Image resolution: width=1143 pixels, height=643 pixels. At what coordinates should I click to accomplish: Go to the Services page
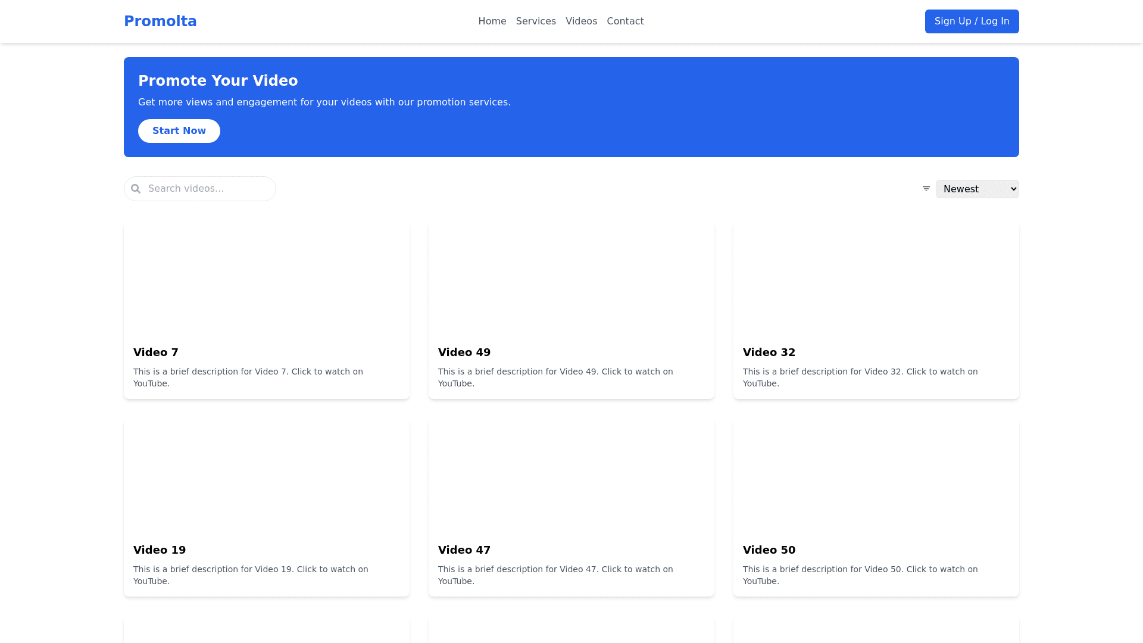coord(535,21)
